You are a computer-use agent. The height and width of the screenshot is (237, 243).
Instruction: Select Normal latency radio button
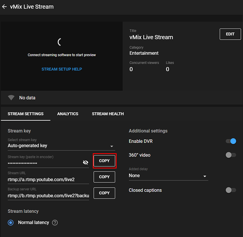point(11,222)
